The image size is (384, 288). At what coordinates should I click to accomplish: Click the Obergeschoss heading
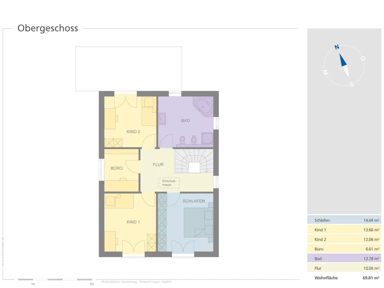[x=48, y=28]
